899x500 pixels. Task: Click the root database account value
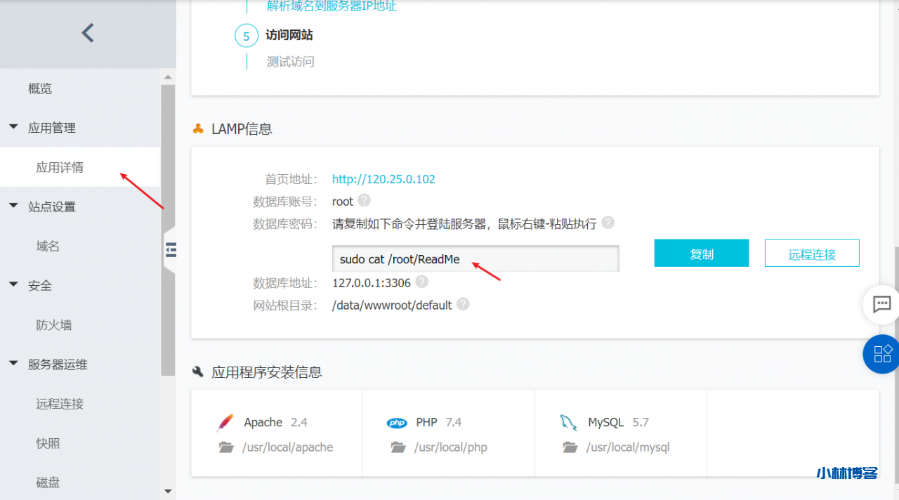pyautogui.click(x=343, y=202)
